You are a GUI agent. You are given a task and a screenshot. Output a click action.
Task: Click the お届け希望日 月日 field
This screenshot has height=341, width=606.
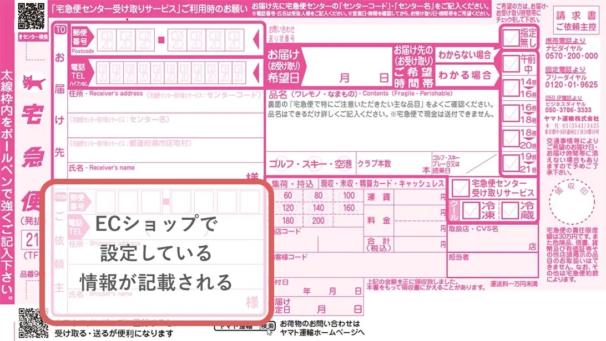click(346, 66)
